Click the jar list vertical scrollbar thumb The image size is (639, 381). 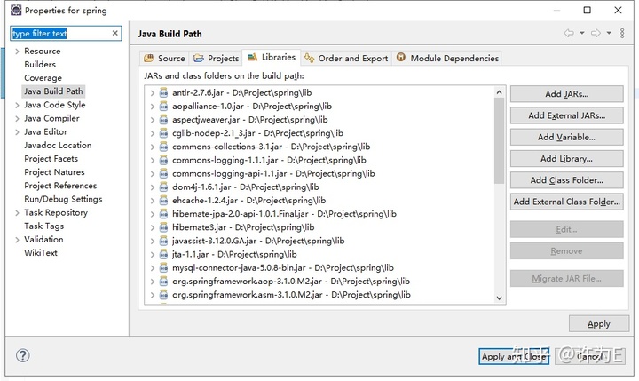[499, 141]
